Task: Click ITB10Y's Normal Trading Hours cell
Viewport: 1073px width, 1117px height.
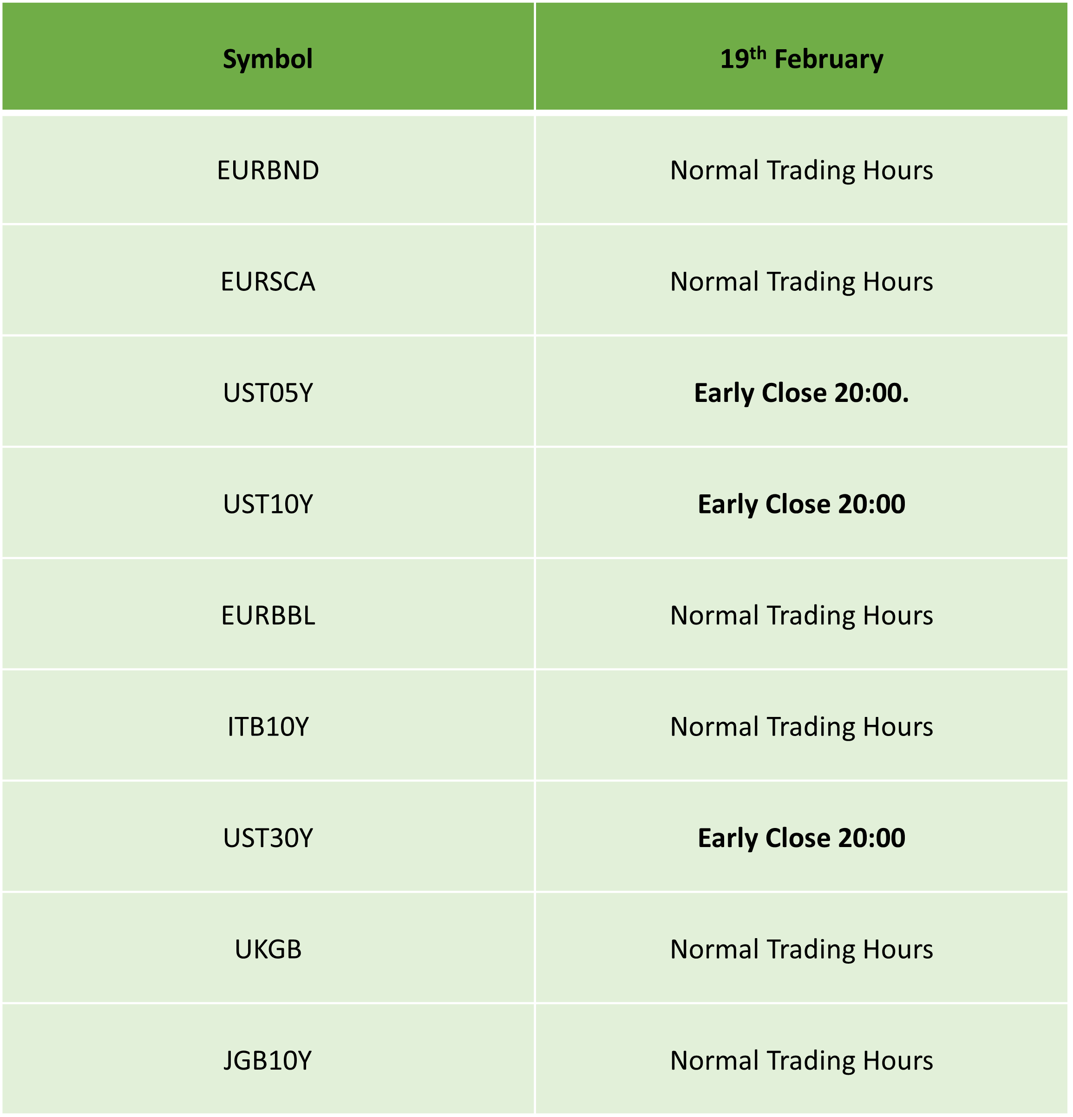Action: (801, 725)
